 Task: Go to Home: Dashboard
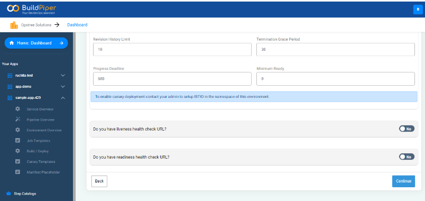[x=36, y=43]
